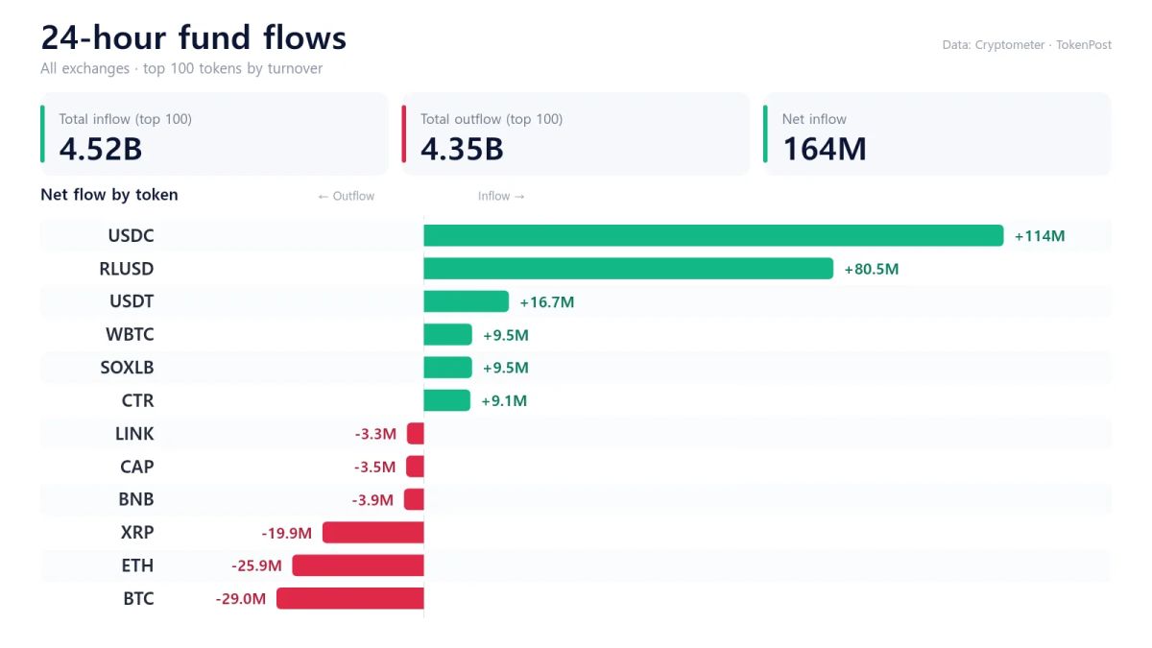1152x648 pixels.
Task: Click the XRP token label
Action: pyautogui.click(x=137, y=533)
